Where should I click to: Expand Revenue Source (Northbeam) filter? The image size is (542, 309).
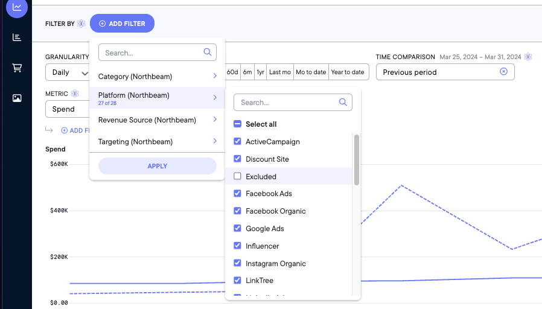click(158, 120)
